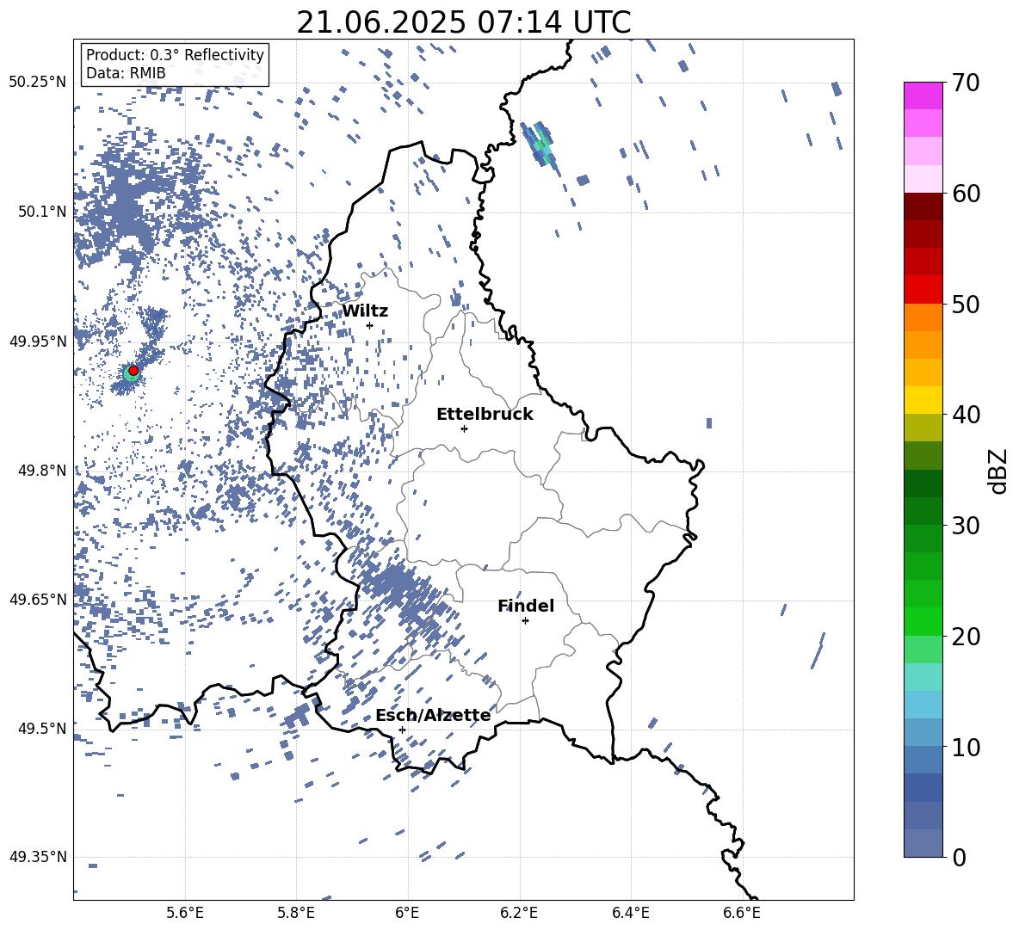Click the 5.6°E longitude label

click(x=185, y=913)
